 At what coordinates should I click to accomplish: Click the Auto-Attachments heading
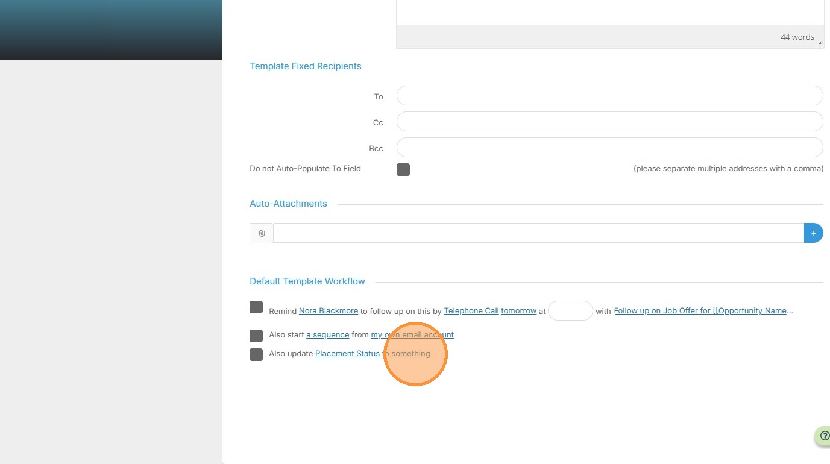tap(288, 204)
